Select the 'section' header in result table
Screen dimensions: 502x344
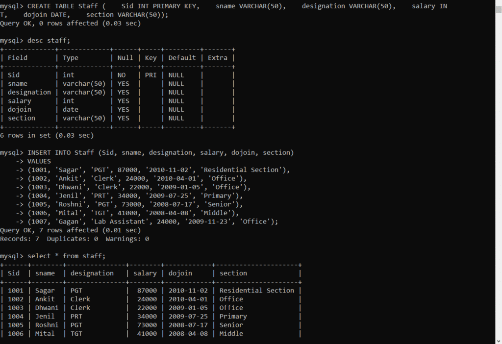tap(233, 273)
